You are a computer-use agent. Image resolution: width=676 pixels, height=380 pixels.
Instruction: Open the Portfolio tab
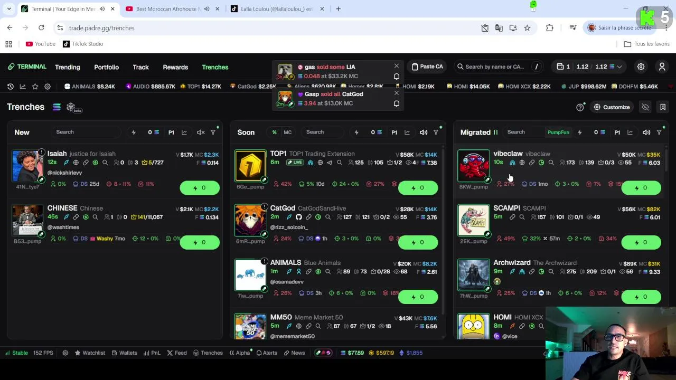[106, 67]
